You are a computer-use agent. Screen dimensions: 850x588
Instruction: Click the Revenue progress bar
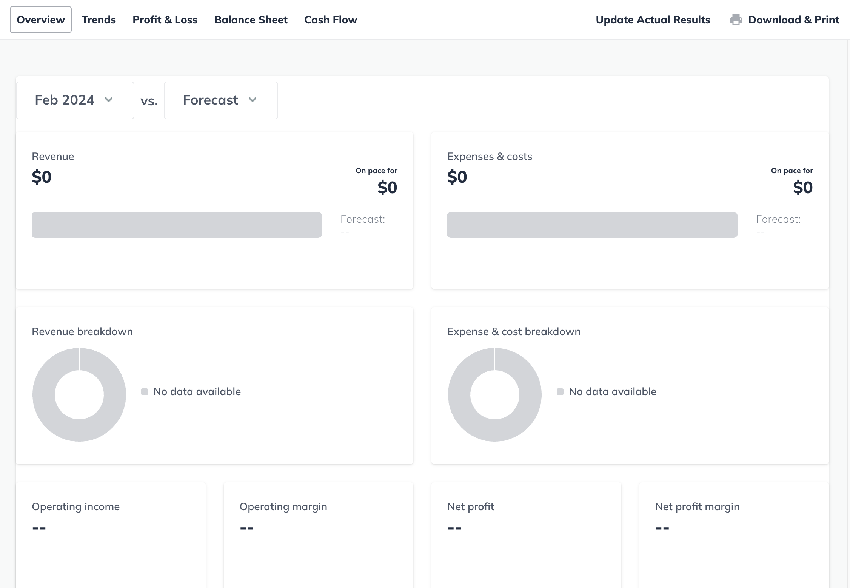coord(176,225)
